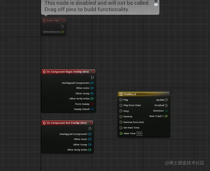The image size is (210, 171).
Task: Click the New Time value field
Action: (139, 133)
